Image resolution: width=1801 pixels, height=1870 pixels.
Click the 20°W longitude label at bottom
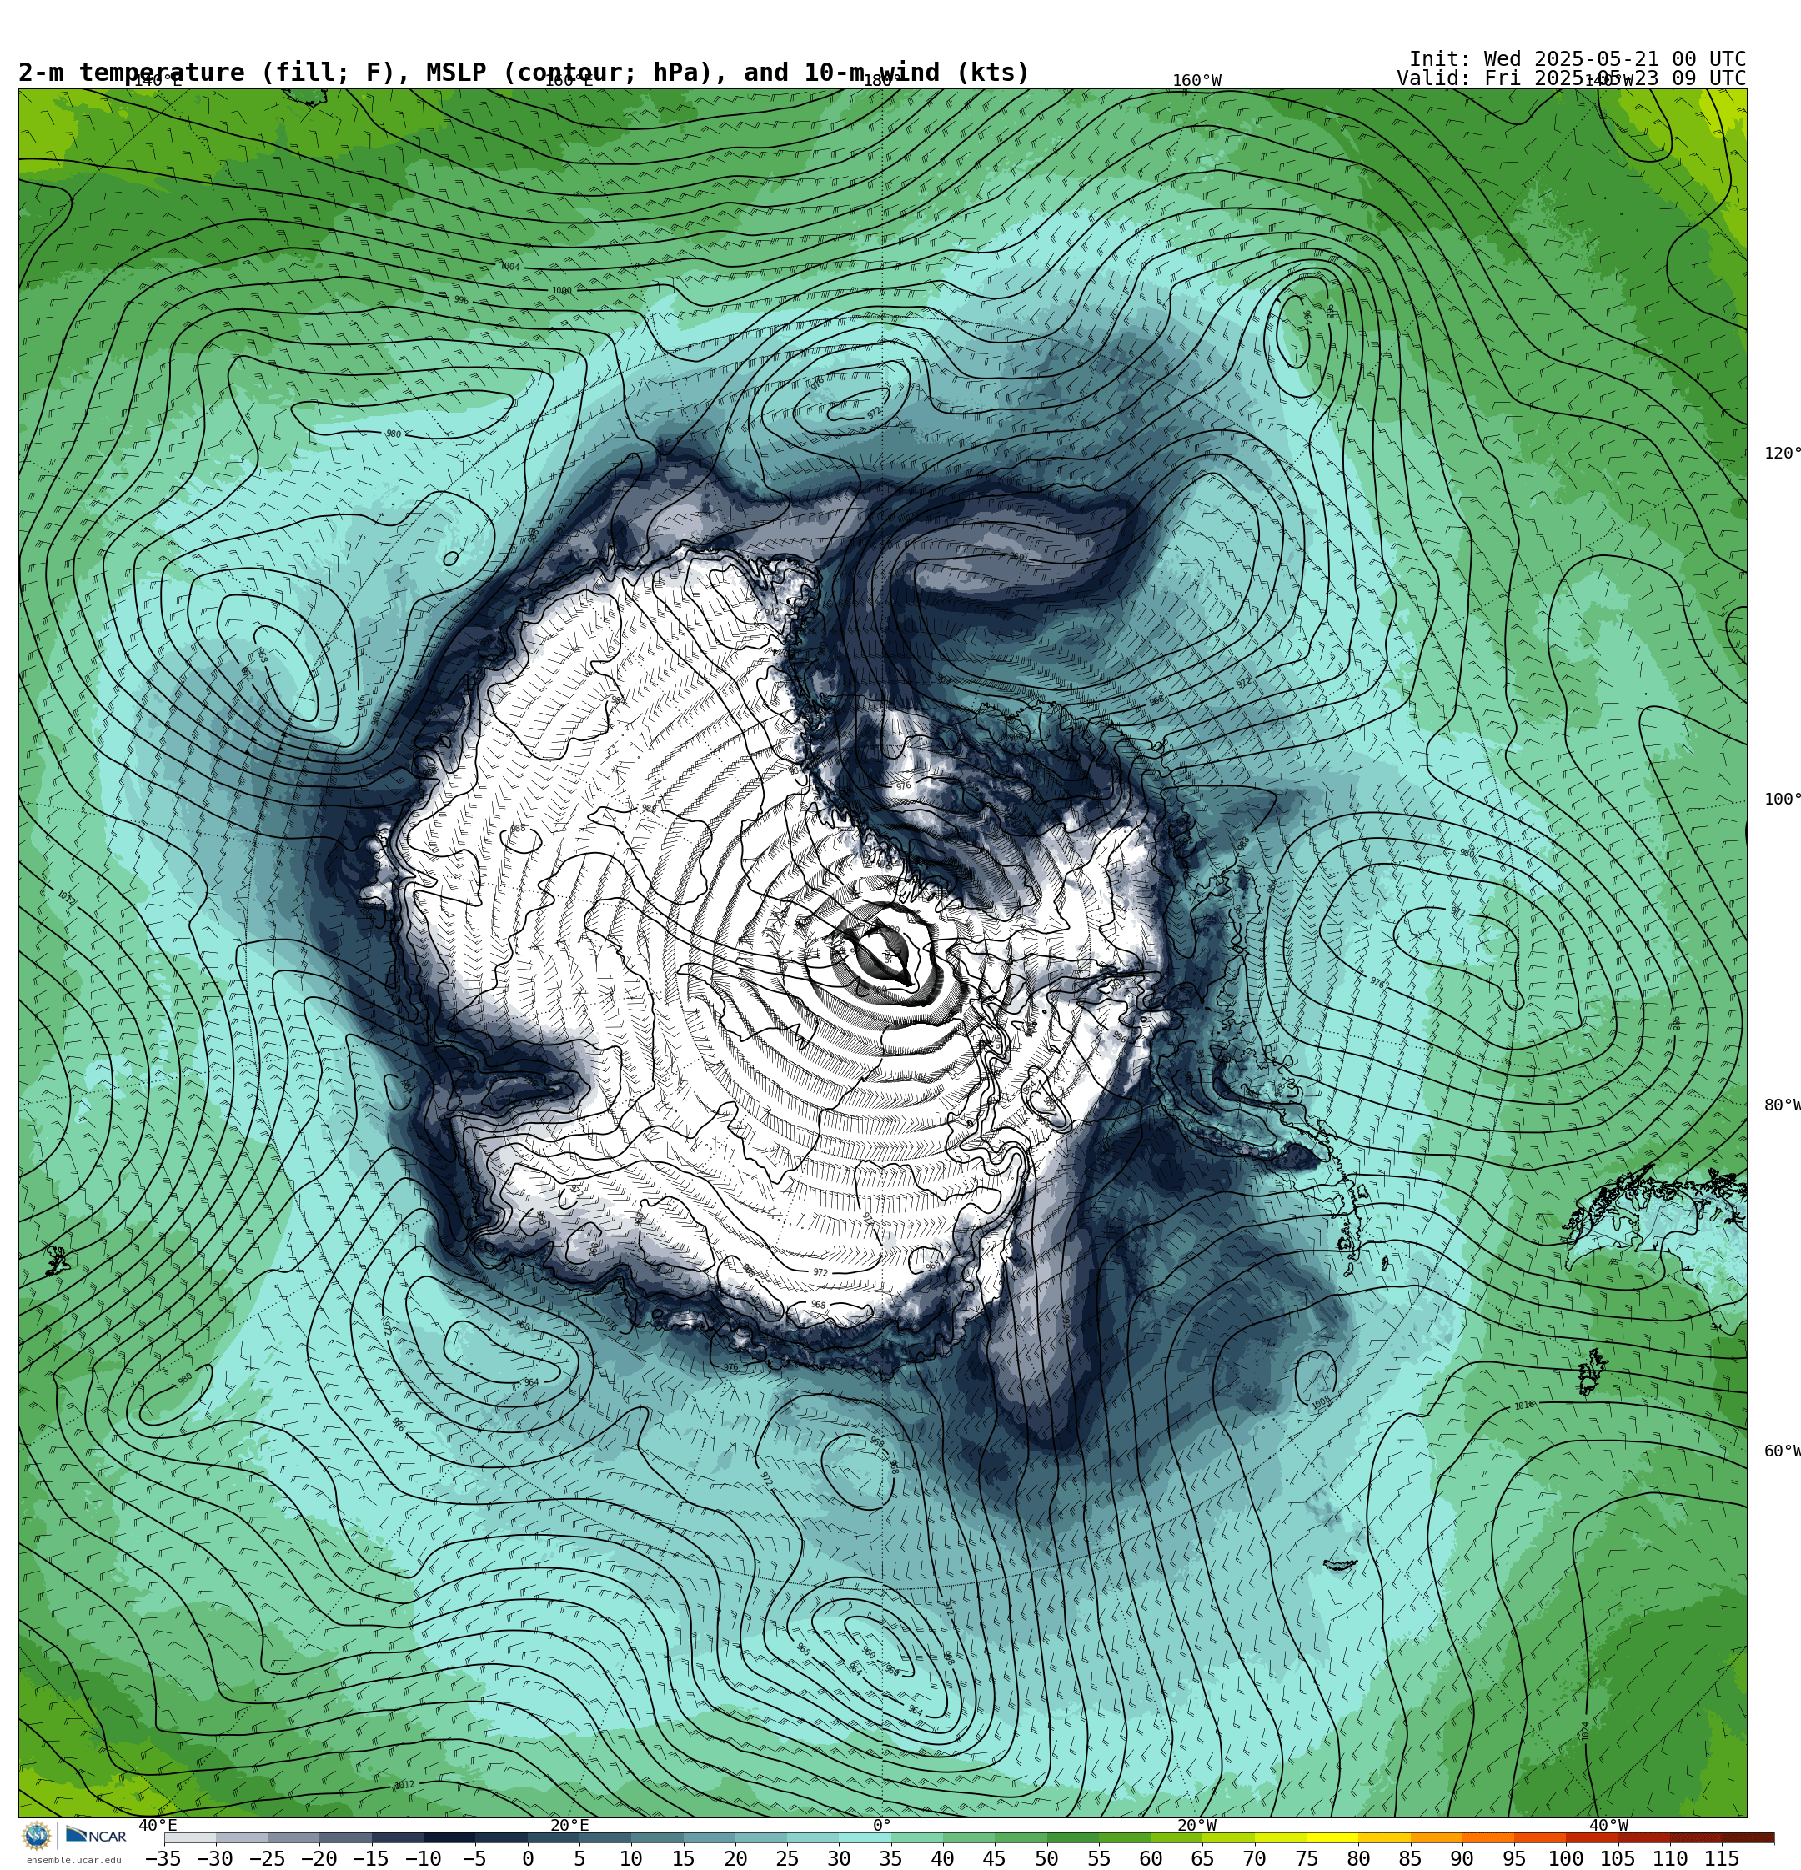coord(1196,1825)
